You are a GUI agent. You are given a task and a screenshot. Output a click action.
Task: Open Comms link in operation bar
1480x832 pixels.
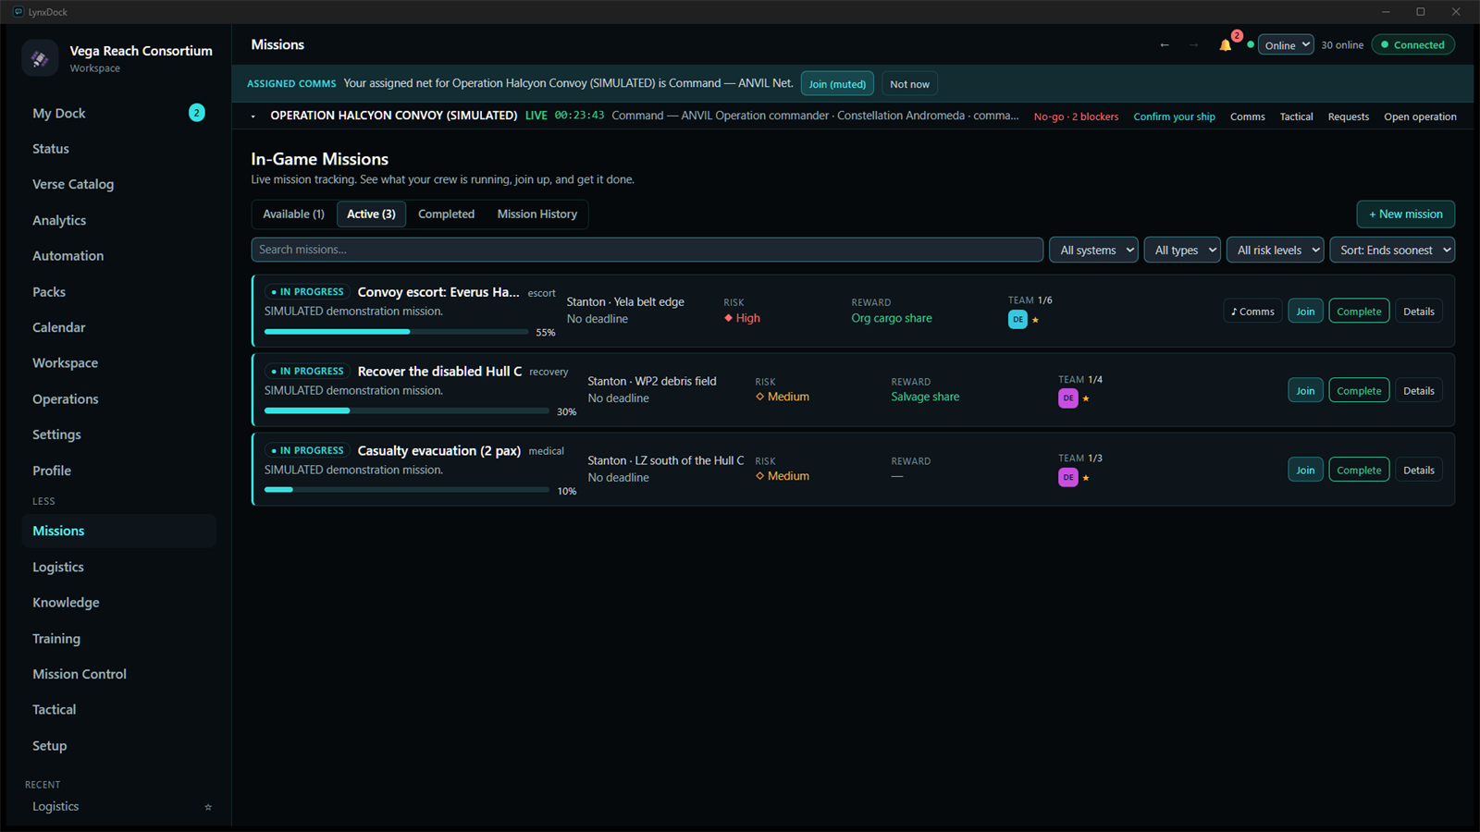point(1247,116)
